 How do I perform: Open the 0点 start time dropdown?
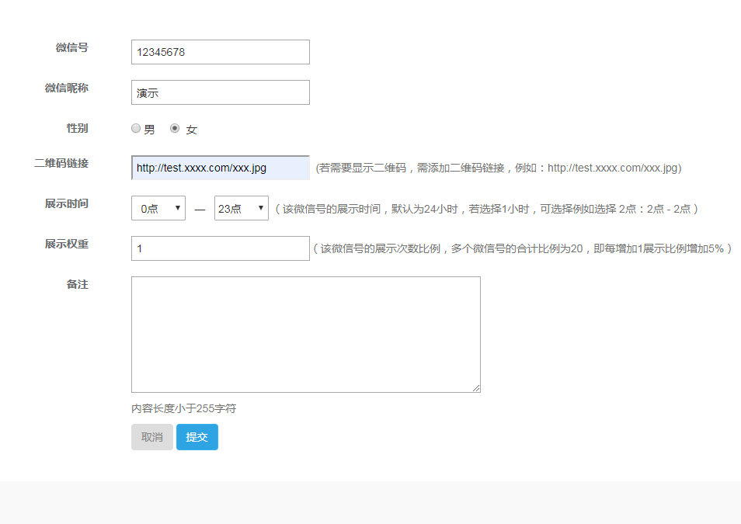tap(158, 208)
